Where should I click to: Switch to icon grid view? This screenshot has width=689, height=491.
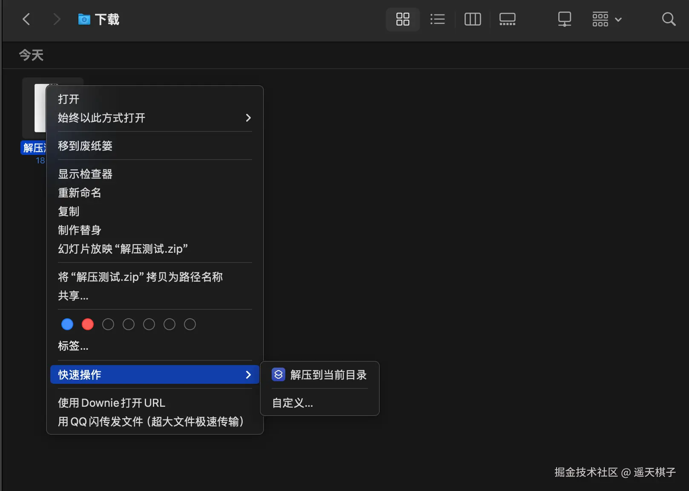click(402, 19)
